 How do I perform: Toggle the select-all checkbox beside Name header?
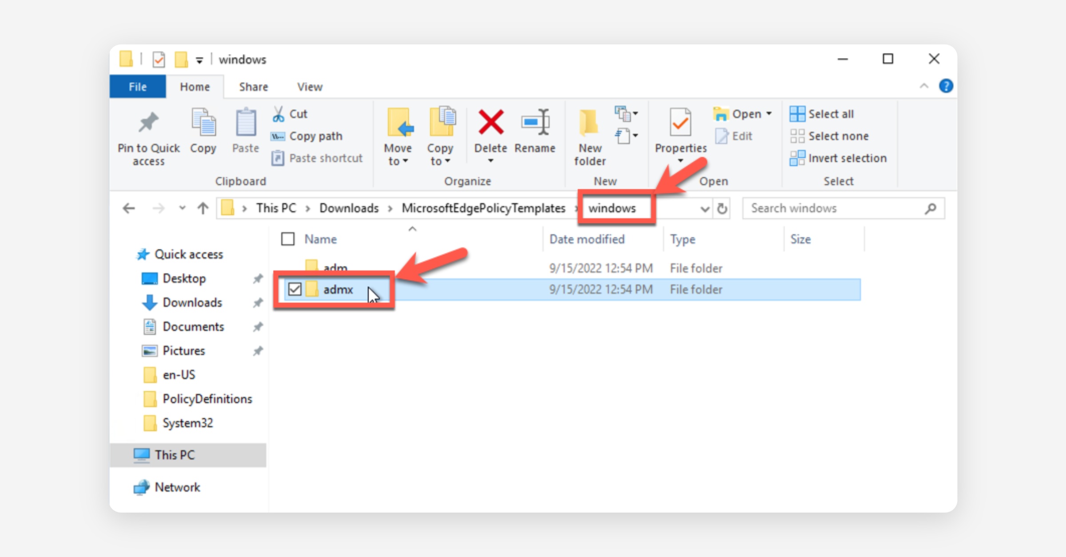tap(288, 239)
